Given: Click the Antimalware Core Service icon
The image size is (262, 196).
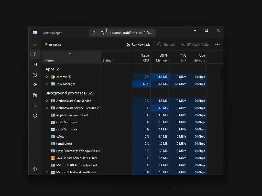Looking at the screenshot, I should pos(53,101).
